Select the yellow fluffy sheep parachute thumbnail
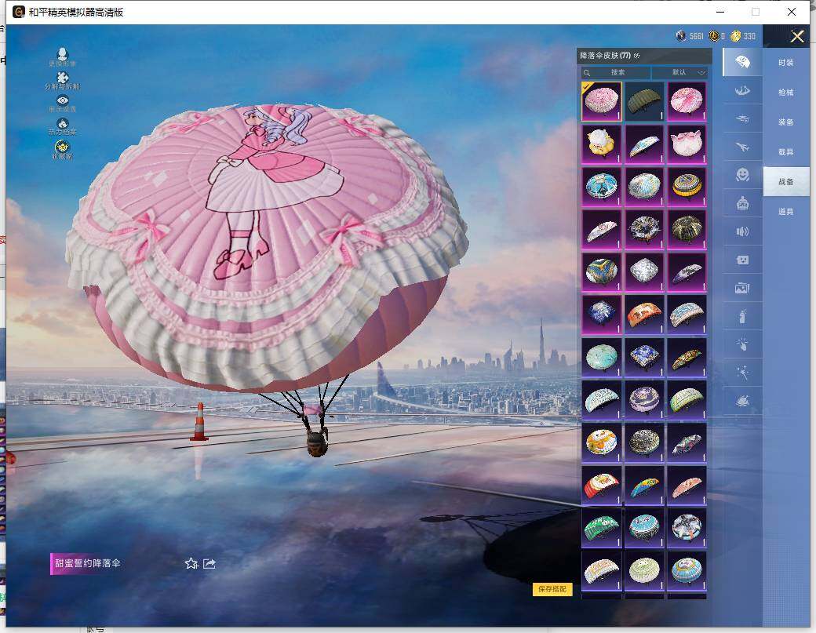This screenshot has height=633, width=816. (601, 144)
